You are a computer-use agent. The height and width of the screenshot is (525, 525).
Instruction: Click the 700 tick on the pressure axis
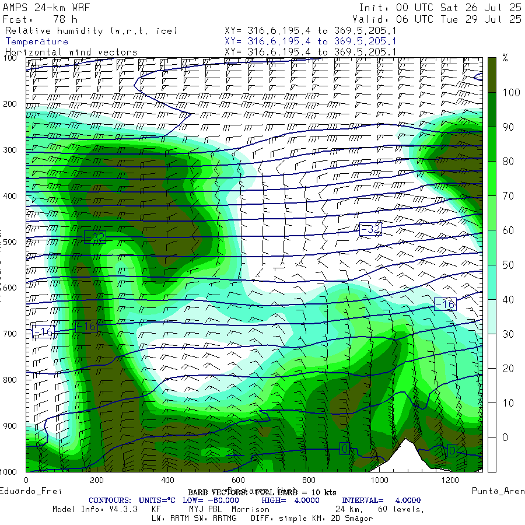click(x=10, y=334)
